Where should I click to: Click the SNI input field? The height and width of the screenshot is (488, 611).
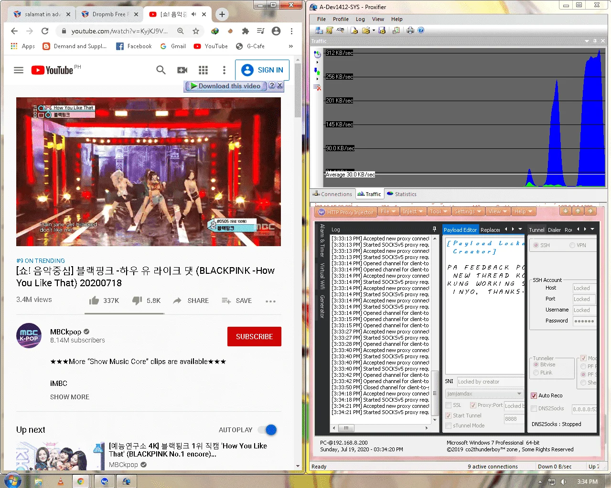pos(490,382)
